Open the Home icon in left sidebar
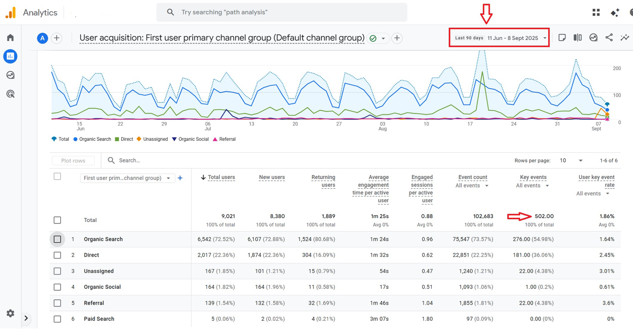The height and width of the screenshot is (329, 633). (11, 38)
